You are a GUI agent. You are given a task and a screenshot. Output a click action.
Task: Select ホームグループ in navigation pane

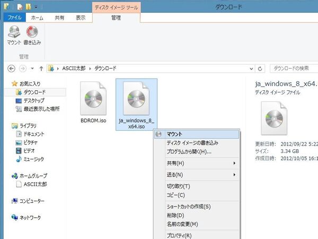click(29, 176)
